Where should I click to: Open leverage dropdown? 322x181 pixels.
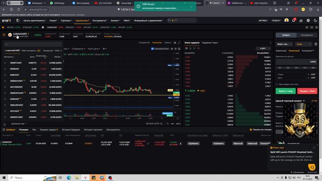[x=303, y=44]
